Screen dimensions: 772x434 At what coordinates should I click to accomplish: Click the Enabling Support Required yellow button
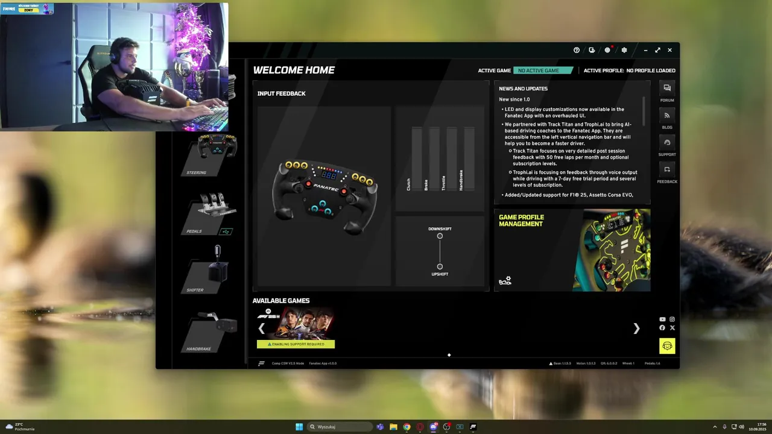pos(296,344)
